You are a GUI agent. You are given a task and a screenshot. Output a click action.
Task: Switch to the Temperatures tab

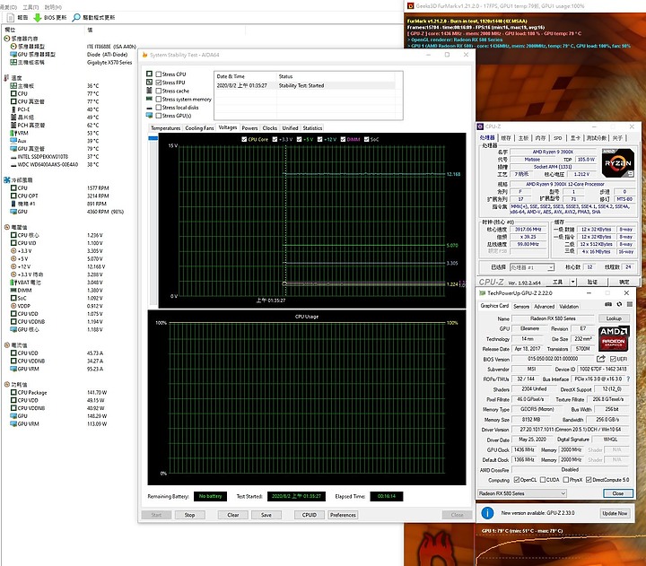click(x=165, y=128)
